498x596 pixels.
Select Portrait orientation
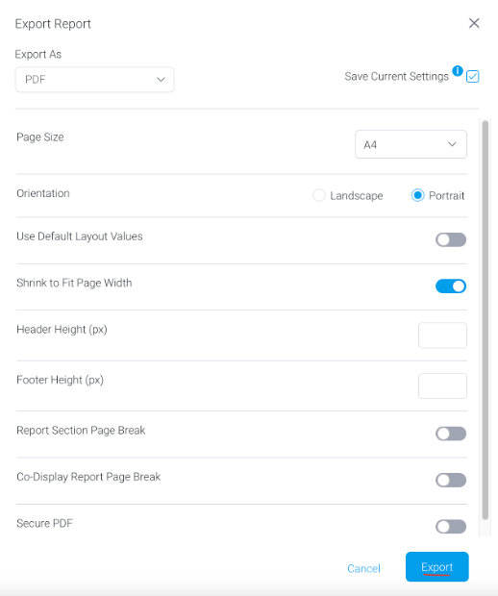point(417,195)
